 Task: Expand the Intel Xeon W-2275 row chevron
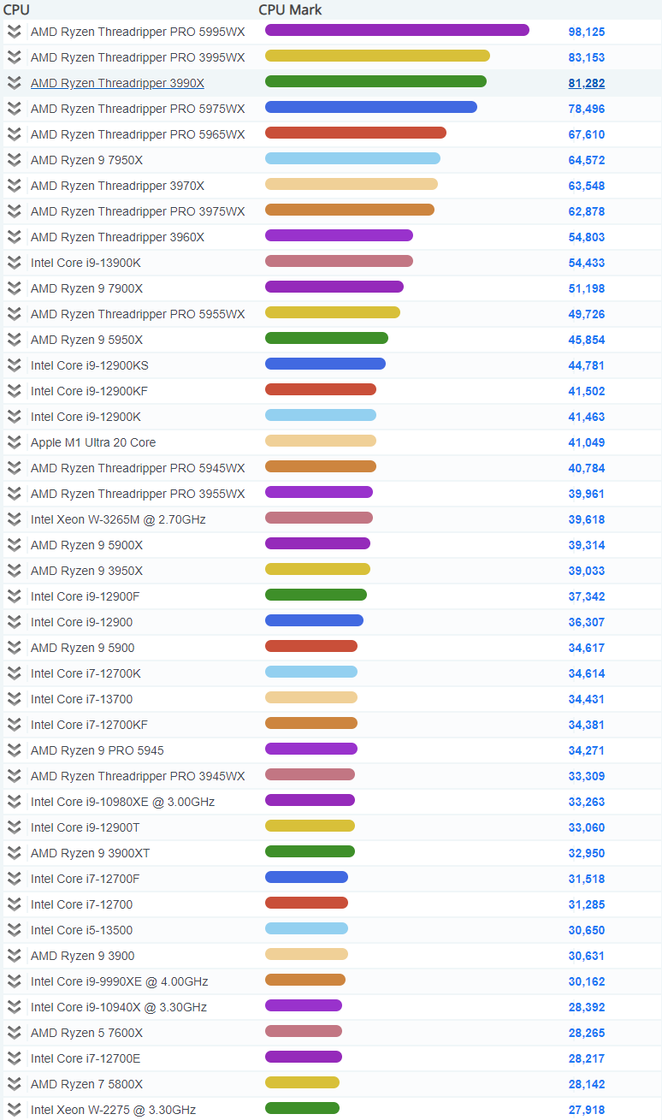pyautogui.click(x=14, y=1110)
